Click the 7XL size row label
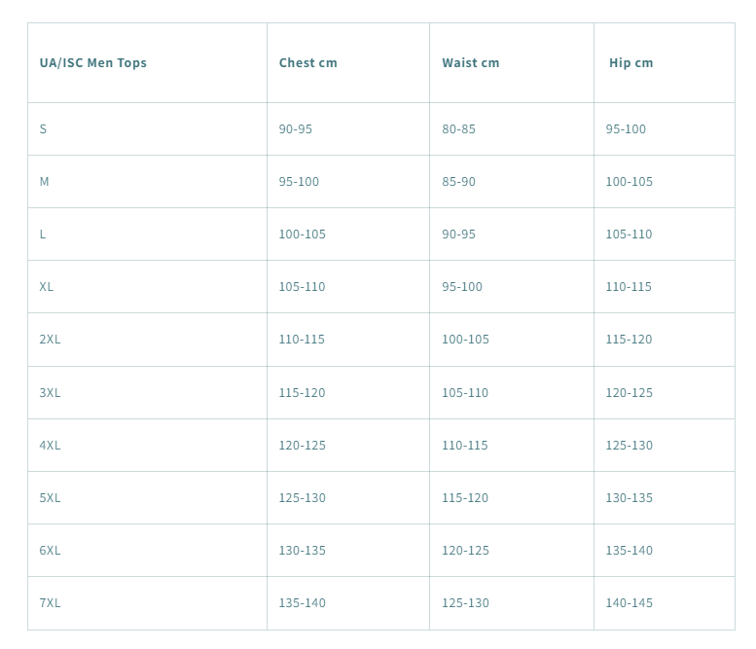The height and width of the screenshot is (649, 756). (50, 603)
